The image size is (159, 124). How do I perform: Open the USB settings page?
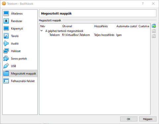pos(20,66)
